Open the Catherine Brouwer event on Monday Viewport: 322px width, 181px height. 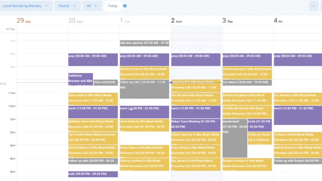coord(80,79)
